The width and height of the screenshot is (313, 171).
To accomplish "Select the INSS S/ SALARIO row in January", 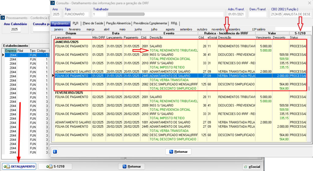I will pos(161,54).
